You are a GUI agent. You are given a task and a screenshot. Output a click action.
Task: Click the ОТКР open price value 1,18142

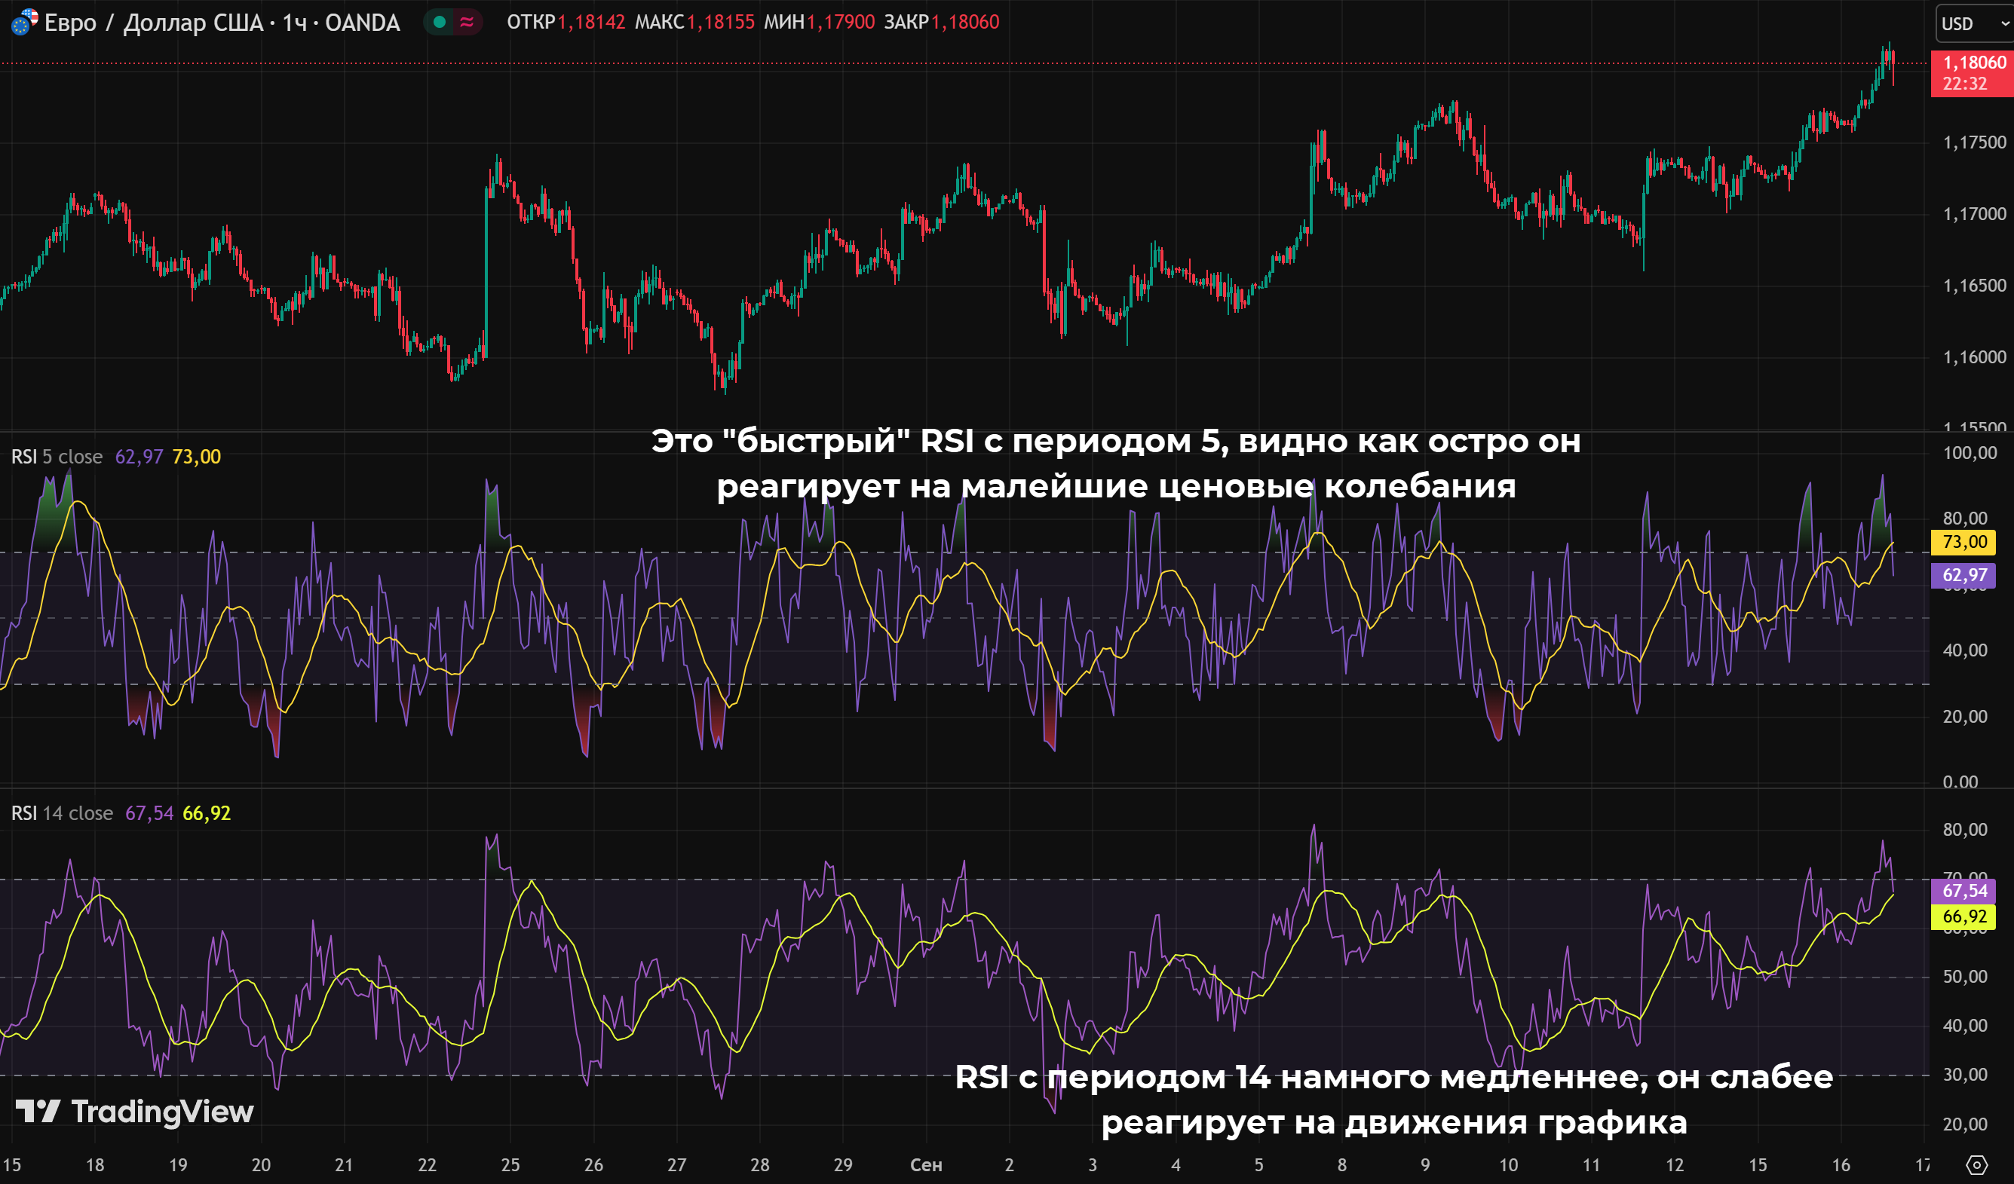(591, 23)
